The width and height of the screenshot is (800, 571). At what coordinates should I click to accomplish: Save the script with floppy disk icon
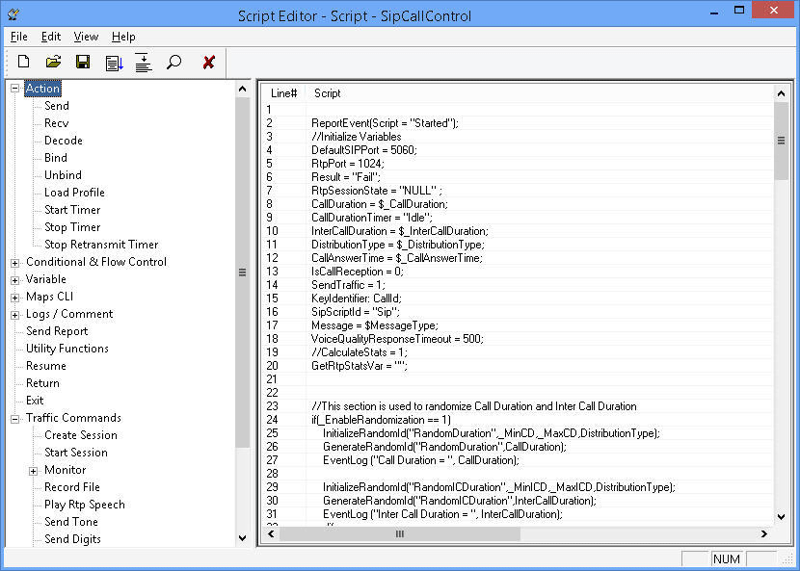[83, 63]
